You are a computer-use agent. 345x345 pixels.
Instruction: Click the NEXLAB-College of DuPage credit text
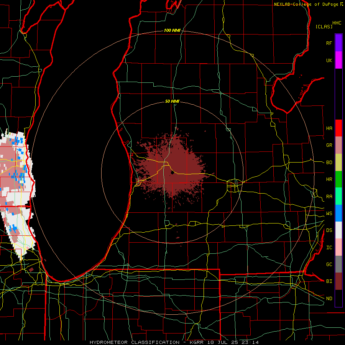point(306,4)
